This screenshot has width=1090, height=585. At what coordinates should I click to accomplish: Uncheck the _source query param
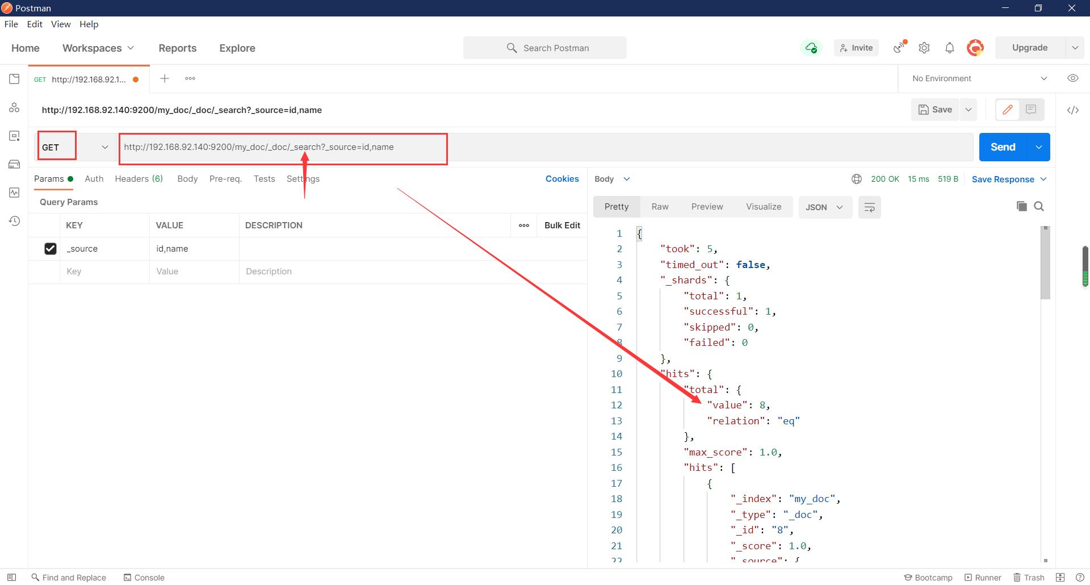click(50, 249)
